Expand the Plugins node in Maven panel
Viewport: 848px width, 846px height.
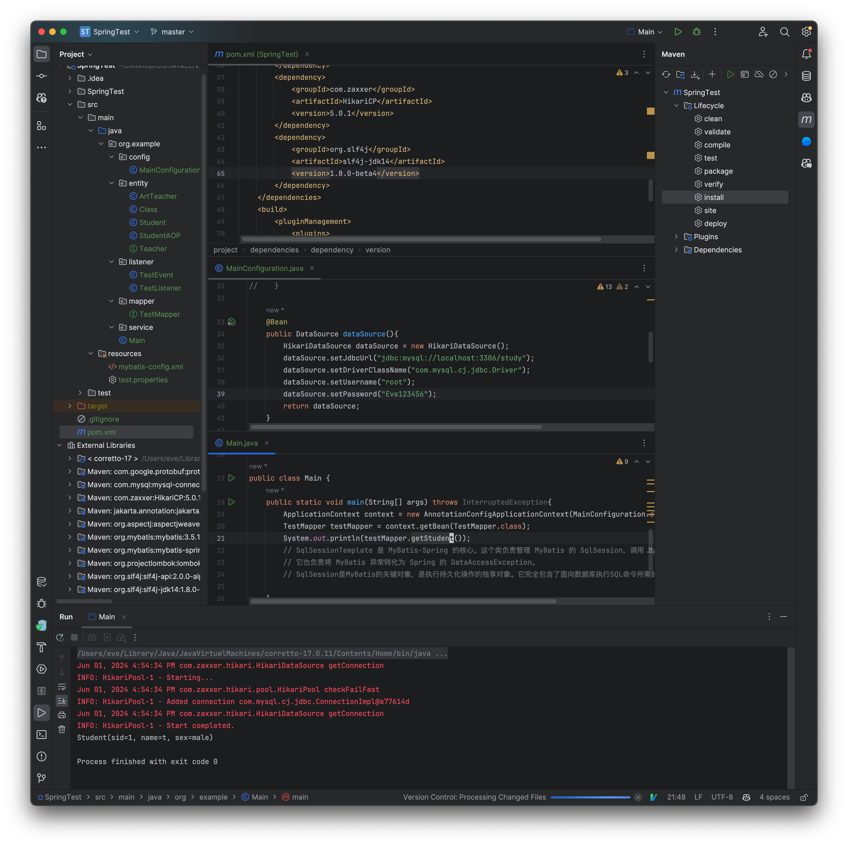[676, 236]
